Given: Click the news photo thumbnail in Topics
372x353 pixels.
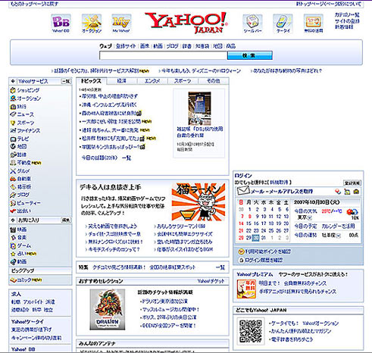Looking at the screenshot, I should [199, 108].
